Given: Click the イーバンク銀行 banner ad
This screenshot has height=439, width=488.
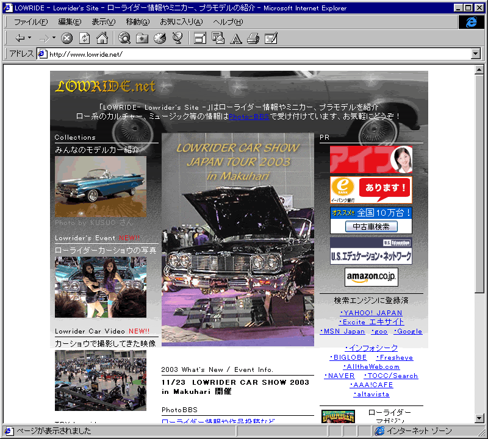Looking at the screenshot, I should click(371, 190).
